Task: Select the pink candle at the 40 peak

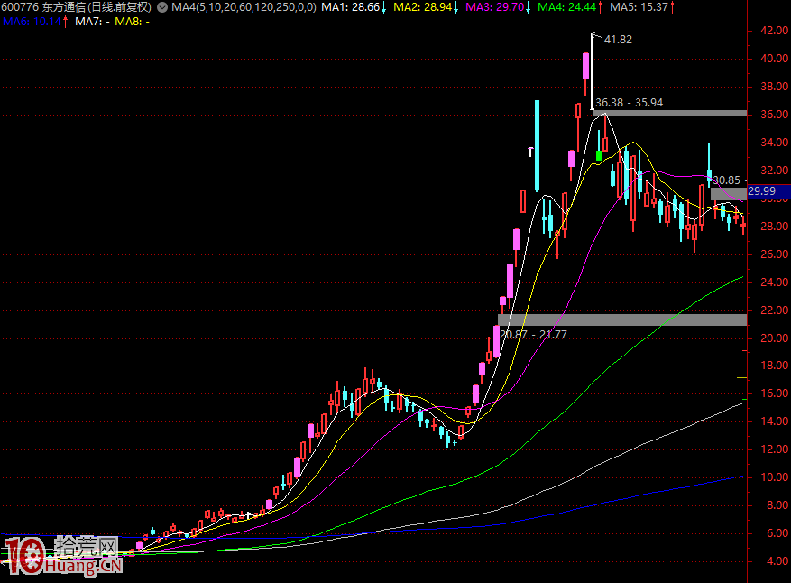Action: [x=585, y=67]
